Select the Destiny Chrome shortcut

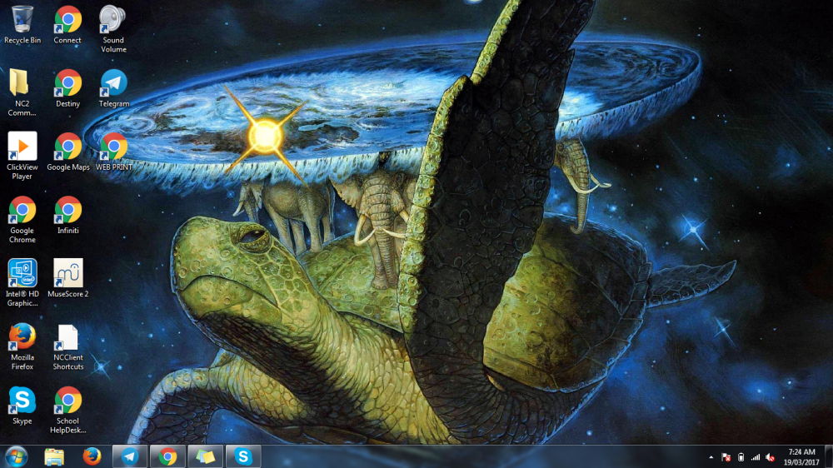(x=68, y=89)
